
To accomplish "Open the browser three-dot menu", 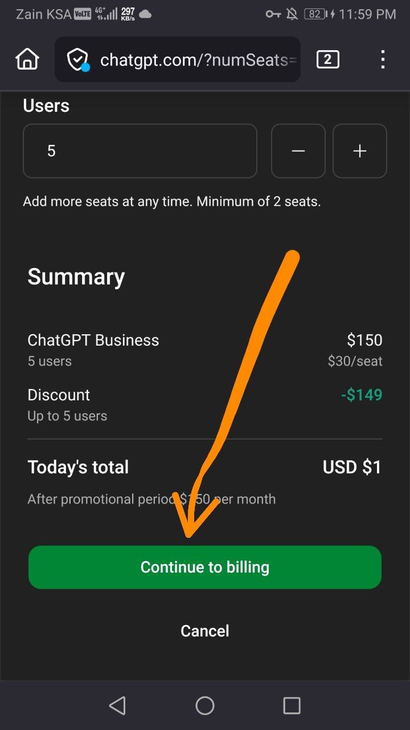I will pyautogui.click(x=383, y=59).
